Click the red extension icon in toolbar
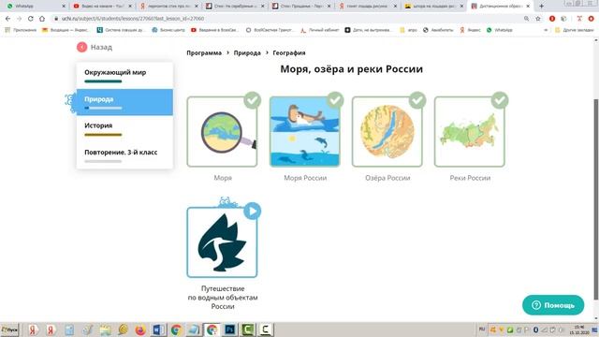 coord(552,19)
